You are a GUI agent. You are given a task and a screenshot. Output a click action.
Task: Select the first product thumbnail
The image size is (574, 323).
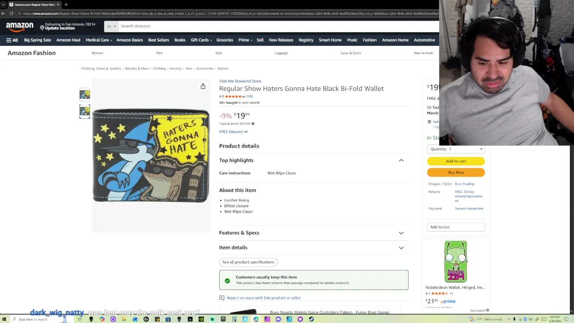pyautogui.click(x=85, y=95)
